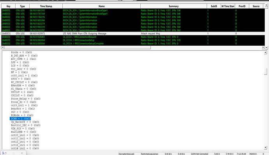This screenshot has width=269, height=155.
Task: Select the ERwoPDN = 0 line
Action: click(23, 86)
